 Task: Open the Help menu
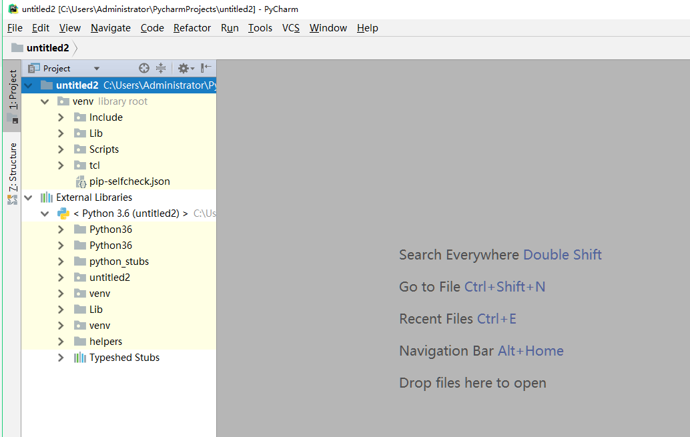coord(368,28)
